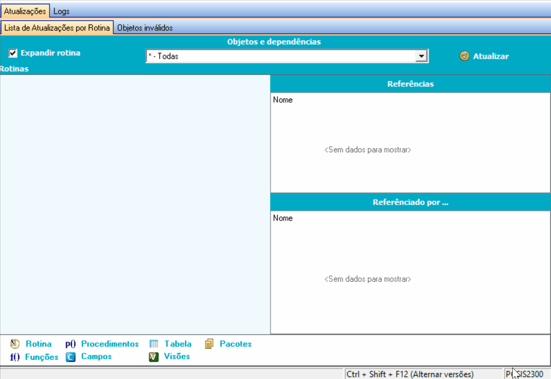Click the Funções legend label
Image resolution: width=551 pixels, height=379 pixels.
(42, 357)
